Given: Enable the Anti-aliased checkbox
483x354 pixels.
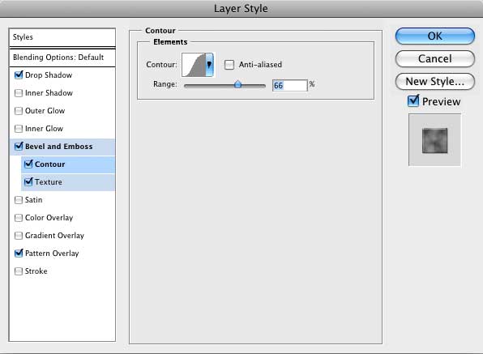Looking at the screenshot, I should (x=229, y=65).
